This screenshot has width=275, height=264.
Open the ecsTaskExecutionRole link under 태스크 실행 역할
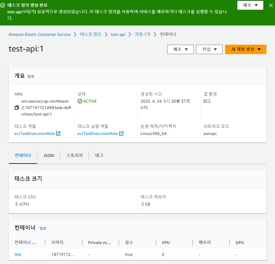click(x=98, y=133)
